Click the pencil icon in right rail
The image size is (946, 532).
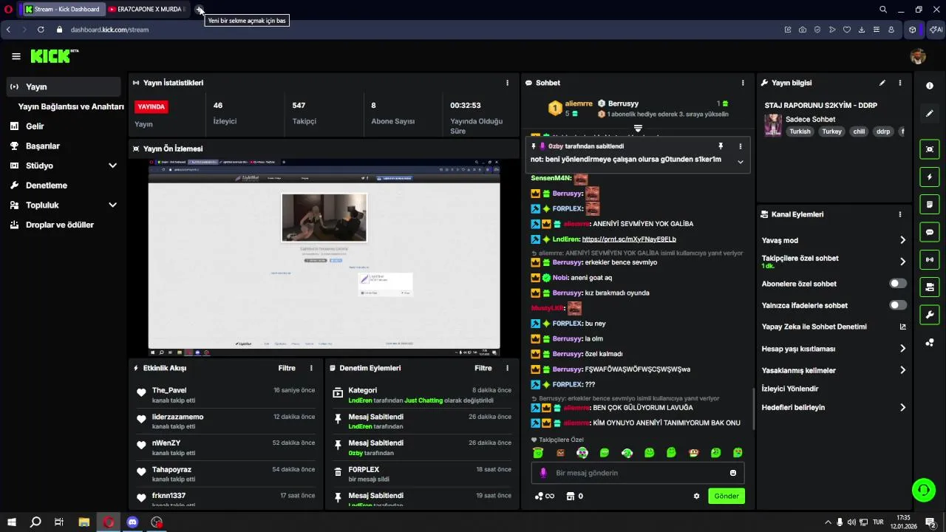coord(930,113)
